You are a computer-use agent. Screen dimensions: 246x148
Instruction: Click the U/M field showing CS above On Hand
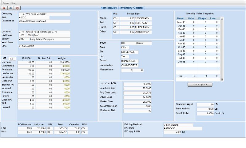coord(12,59)
